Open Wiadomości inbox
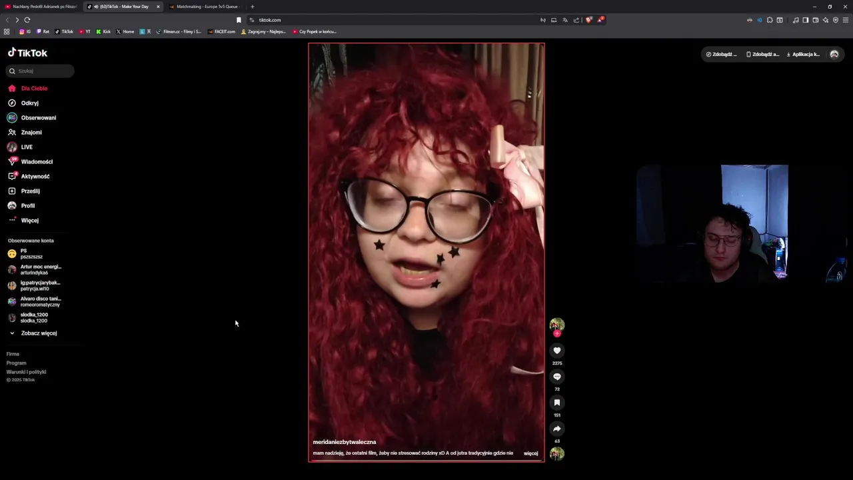 pyautogui.click(x=30, y=162)
